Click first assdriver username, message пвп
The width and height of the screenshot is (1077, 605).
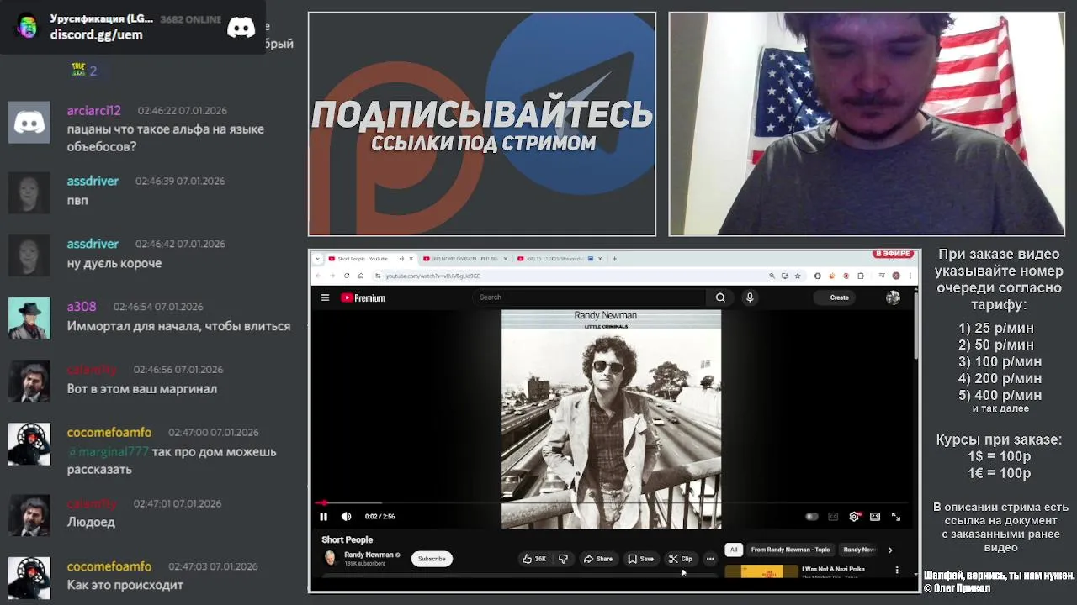point(93,181)
